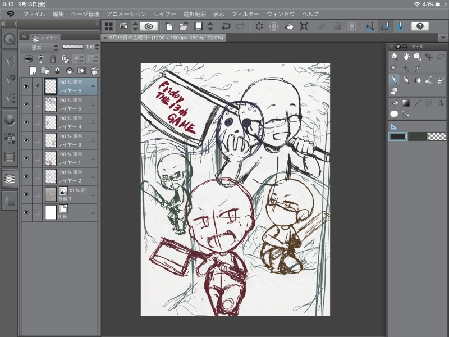The width and height of the screenshot is (449, 337).
Task: Hide layer レイヤー 3
Action: click(x=26, y=140)
